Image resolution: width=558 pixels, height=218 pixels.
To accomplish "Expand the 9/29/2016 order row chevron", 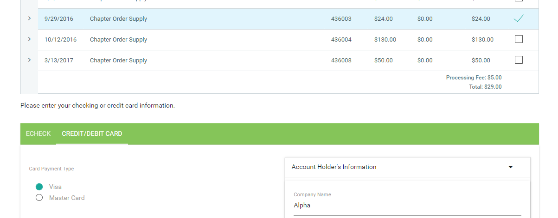I will pos(29,18).
